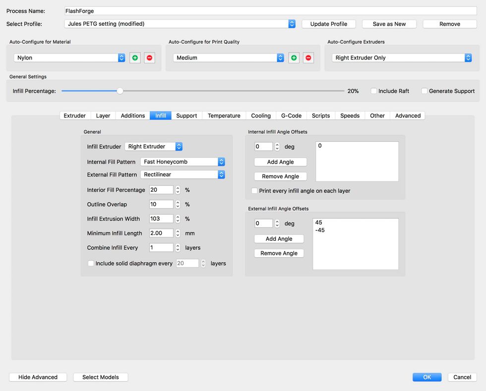Click the Process Name text field

coord(271,11)
